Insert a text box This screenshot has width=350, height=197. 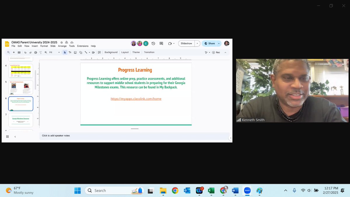point(70,52)
